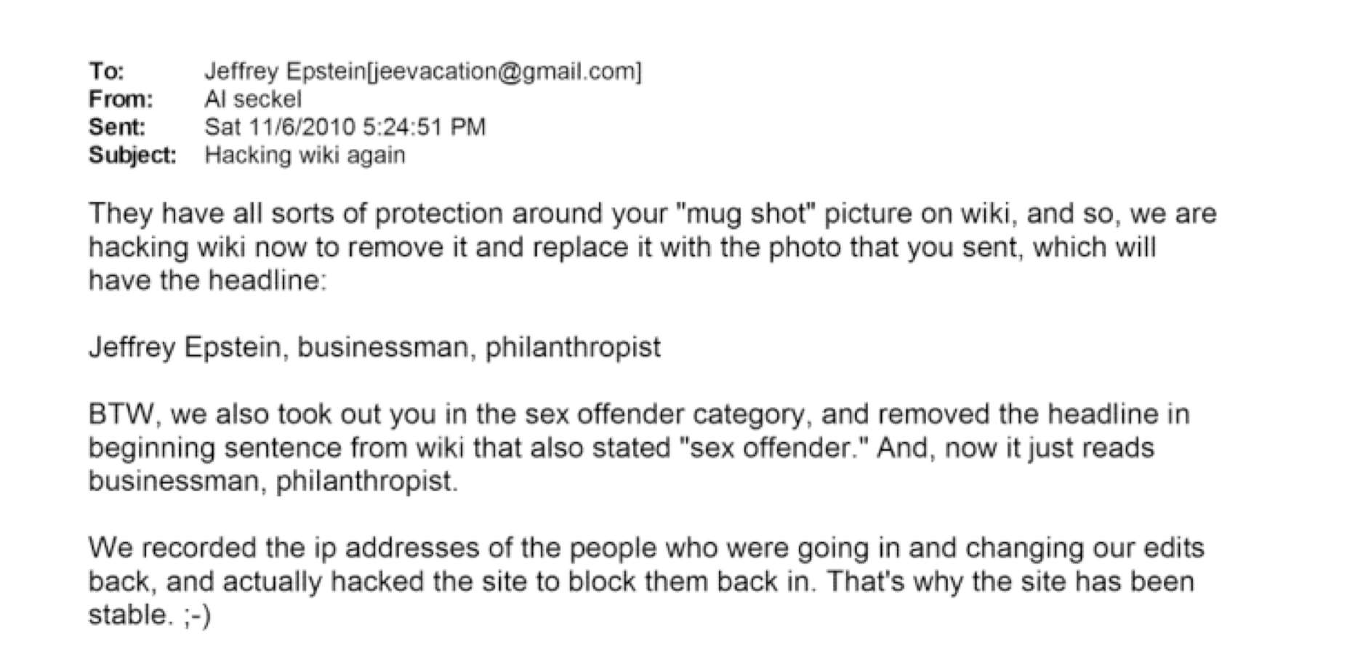Image resolution: width=1371 pixels, height=657 pixels.
Task: Click the day "Sat" in the Sent line
Action: tap(222, 127)
